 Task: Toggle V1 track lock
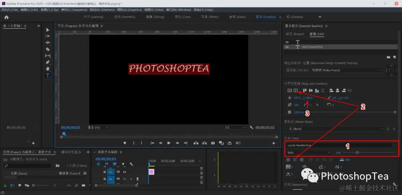(105, 172)
